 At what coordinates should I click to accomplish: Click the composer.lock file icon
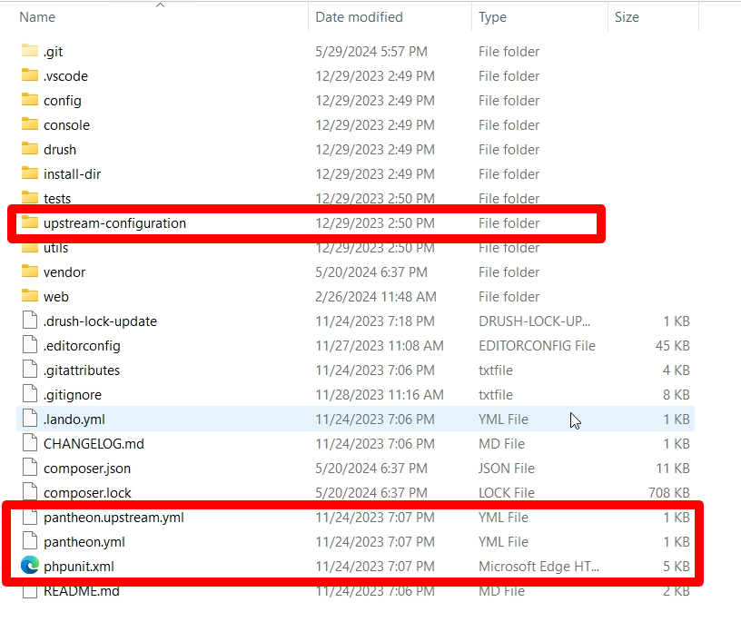point(30,492)
